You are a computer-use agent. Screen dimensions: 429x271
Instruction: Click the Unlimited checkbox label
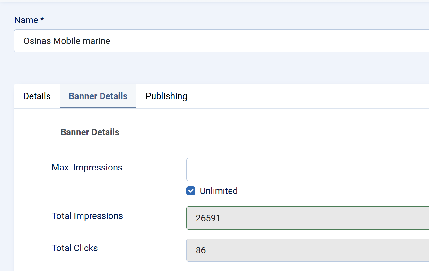[219, 191]
